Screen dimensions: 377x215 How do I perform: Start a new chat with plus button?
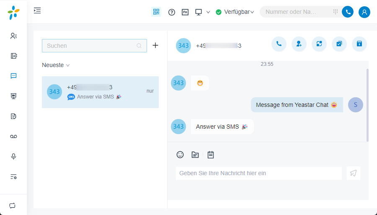pyautogui.click(x=155, y=45)
